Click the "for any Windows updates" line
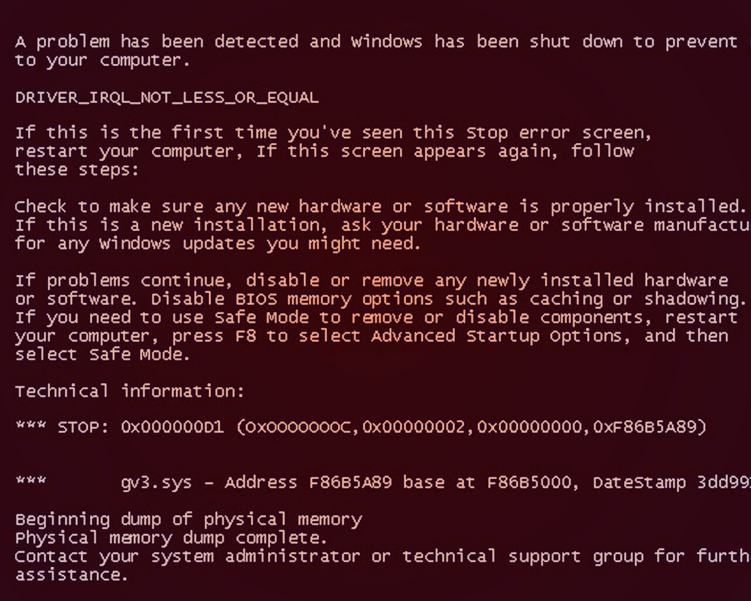Screen dimensions: 751x601 218,244
